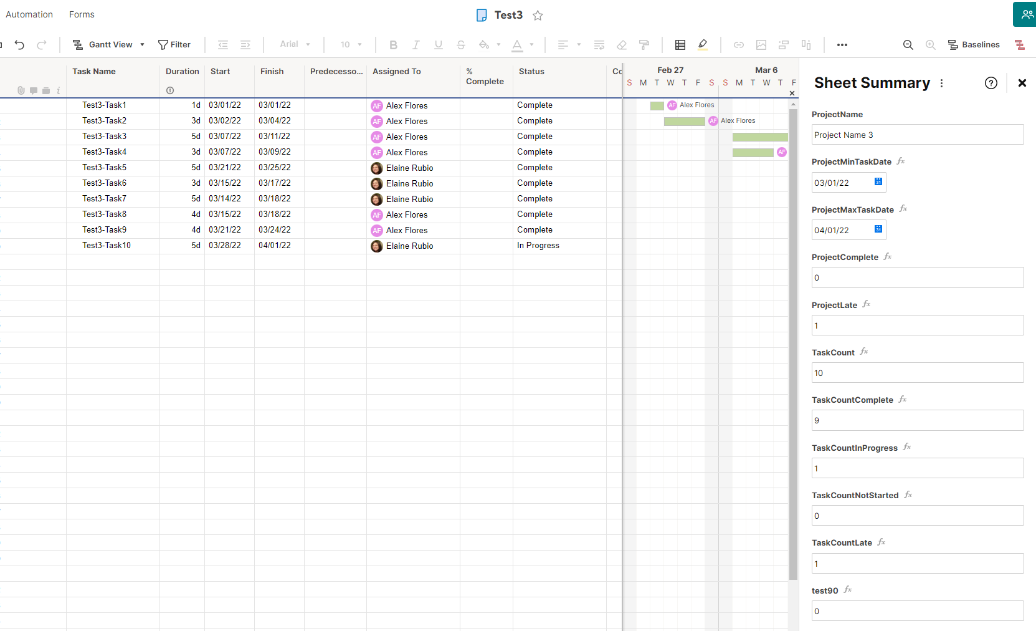The height and width of the screenshot is (631, 1036).
Task: Select the highlight changes tool
Action: (x=703, y=44)
